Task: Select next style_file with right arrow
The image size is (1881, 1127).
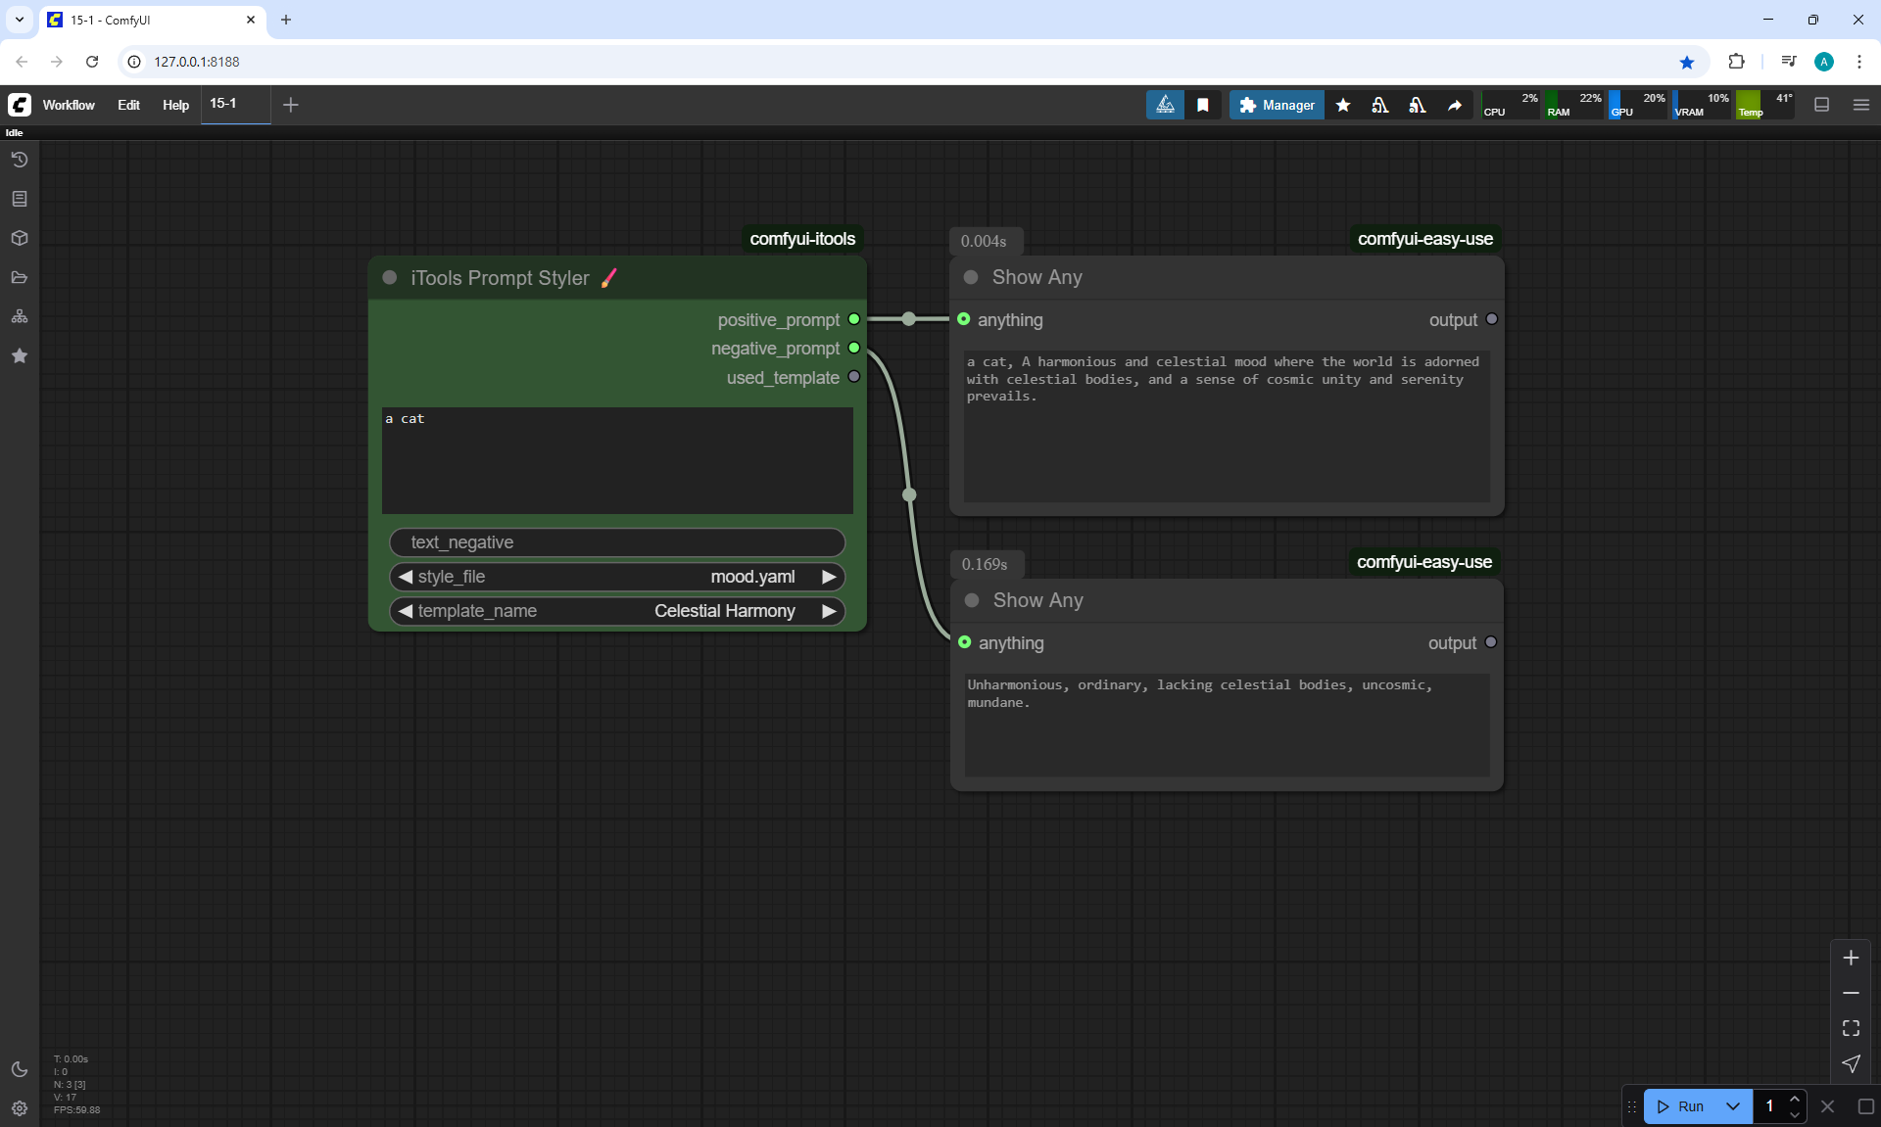Action: click(829, 577)
